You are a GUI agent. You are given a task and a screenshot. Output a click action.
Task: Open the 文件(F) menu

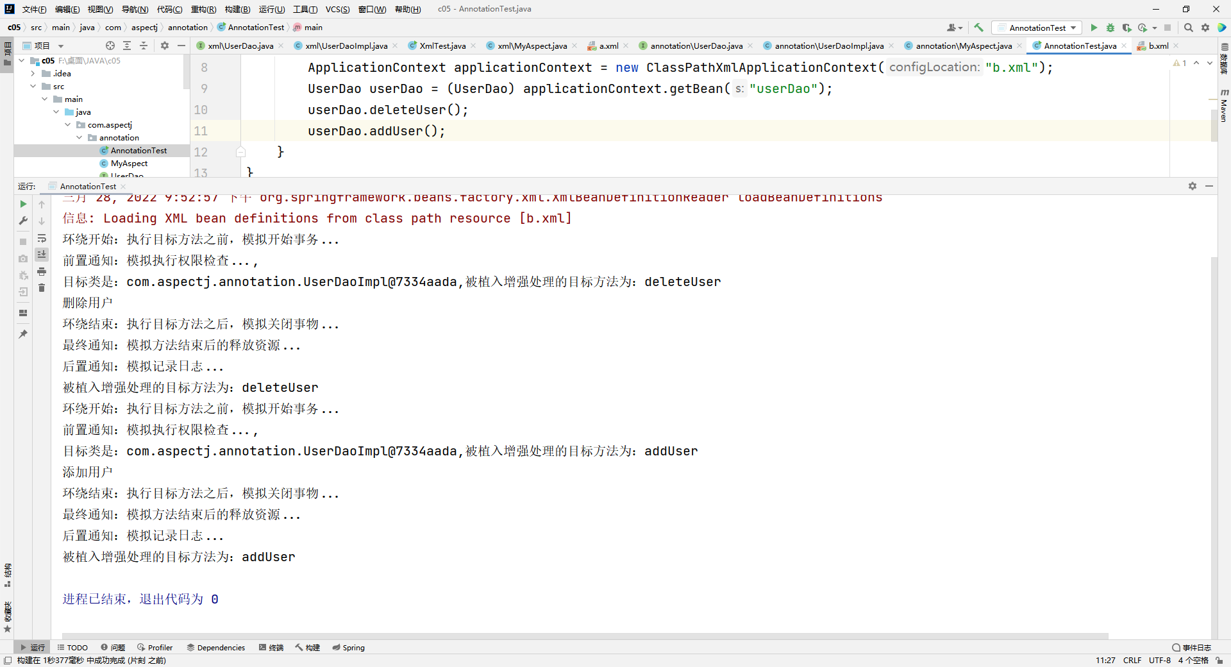(x=34, y=9)
